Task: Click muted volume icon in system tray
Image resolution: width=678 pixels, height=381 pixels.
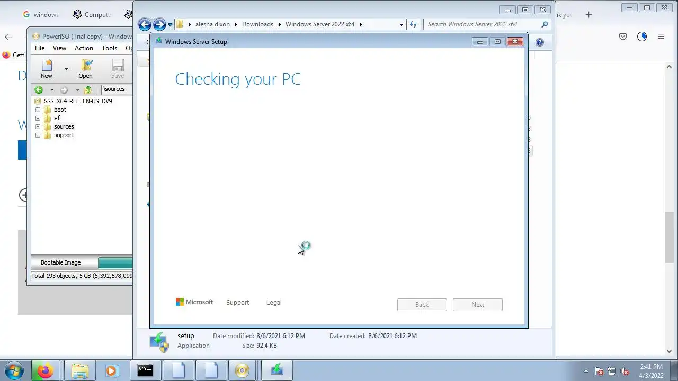Action: pyautogui.click(x=625, y=371)
